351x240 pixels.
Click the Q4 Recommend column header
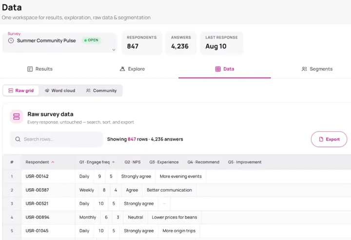click(203, 162)
